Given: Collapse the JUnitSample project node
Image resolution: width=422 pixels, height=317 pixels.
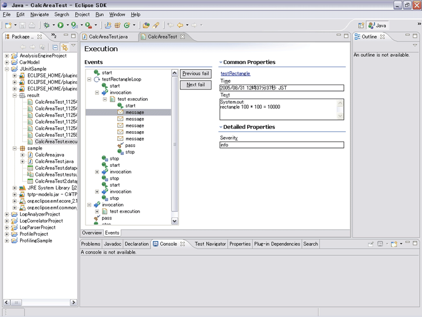Looking at the screenshot, I should [6, 69].
